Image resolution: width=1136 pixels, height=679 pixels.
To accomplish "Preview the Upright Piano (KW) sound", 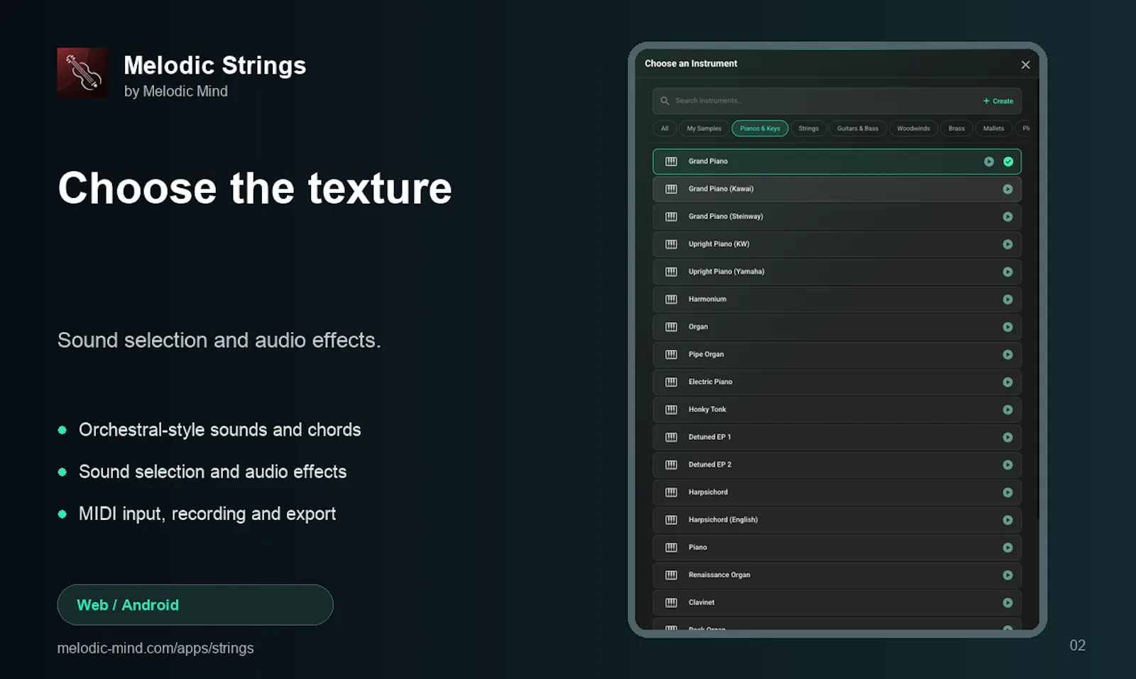I will (x=1007, y=244).
